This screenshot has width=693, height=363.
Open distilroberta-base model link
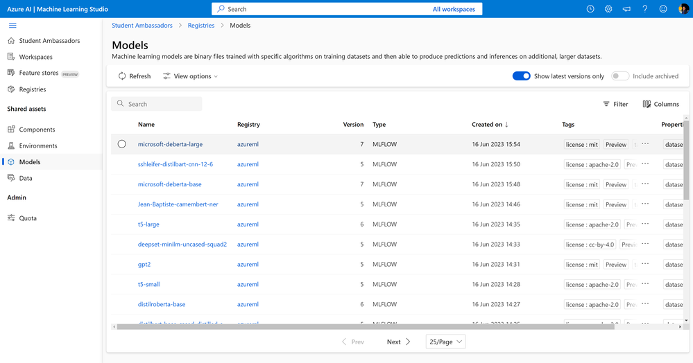162,304
